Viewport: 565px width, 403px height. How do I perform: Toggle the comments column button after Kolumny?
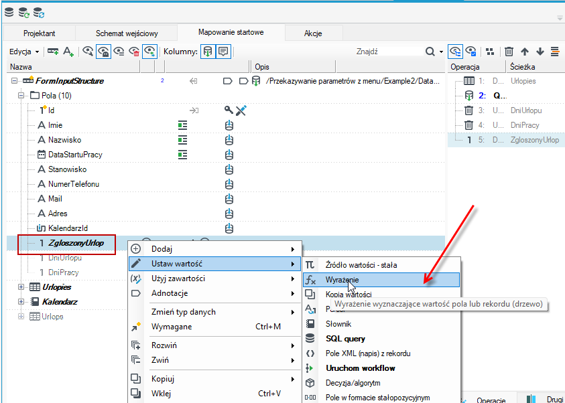click(x=223, y=52)
